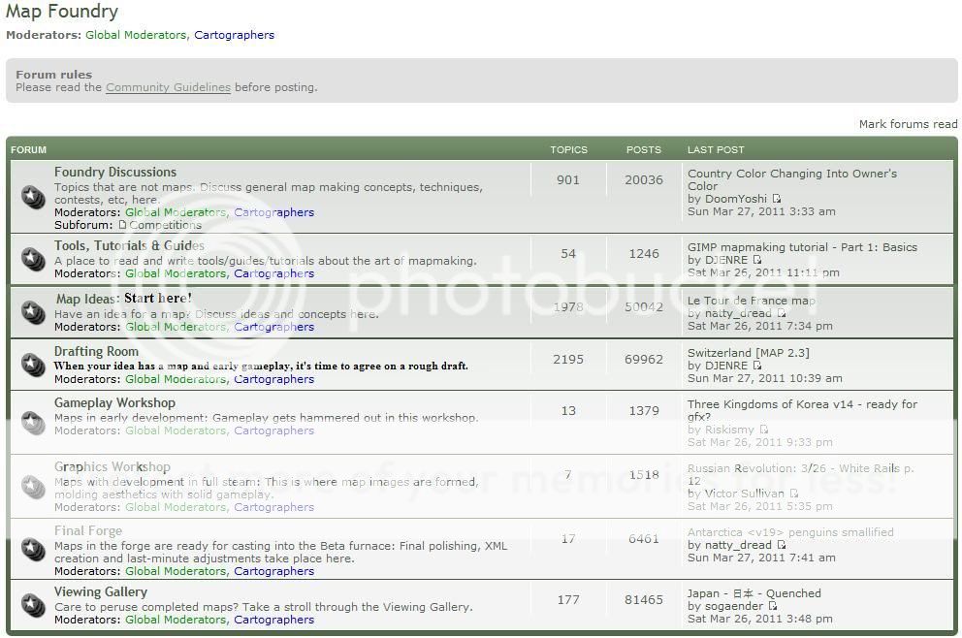The image size is (962, 638).
Task: Open Global Moderators link in Foundry Discussions row
Action: [x=176, y=212]
